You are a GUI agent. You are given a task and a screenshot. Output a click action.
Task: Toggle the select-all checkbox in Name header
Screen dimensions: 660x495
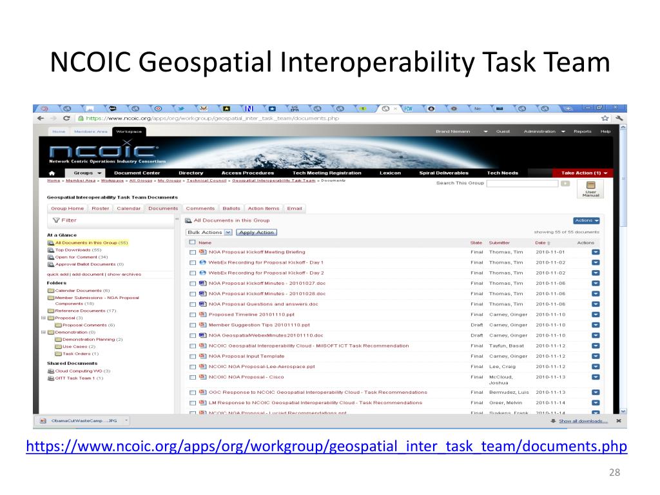coord(192,242)
